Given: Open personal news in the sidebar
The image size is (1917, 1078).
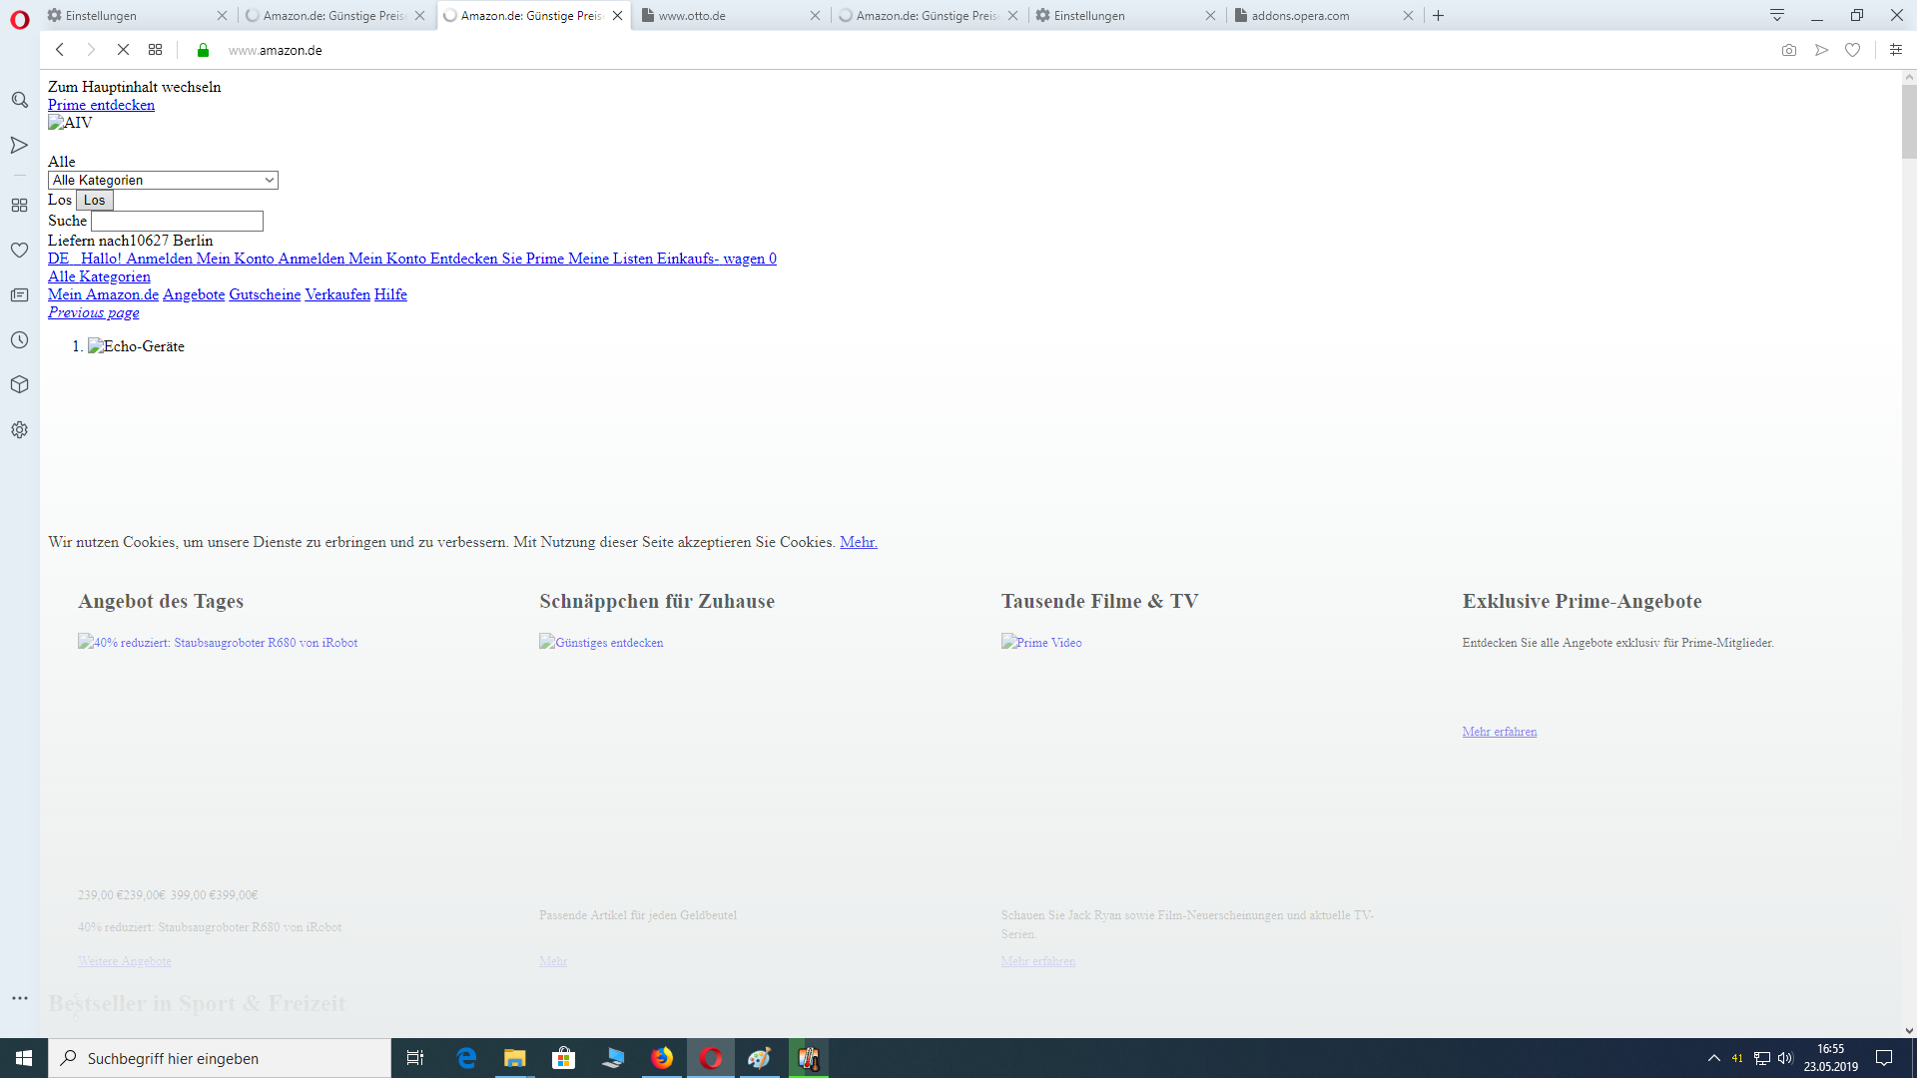Looking at the screenshot, I should pos(19,294).
